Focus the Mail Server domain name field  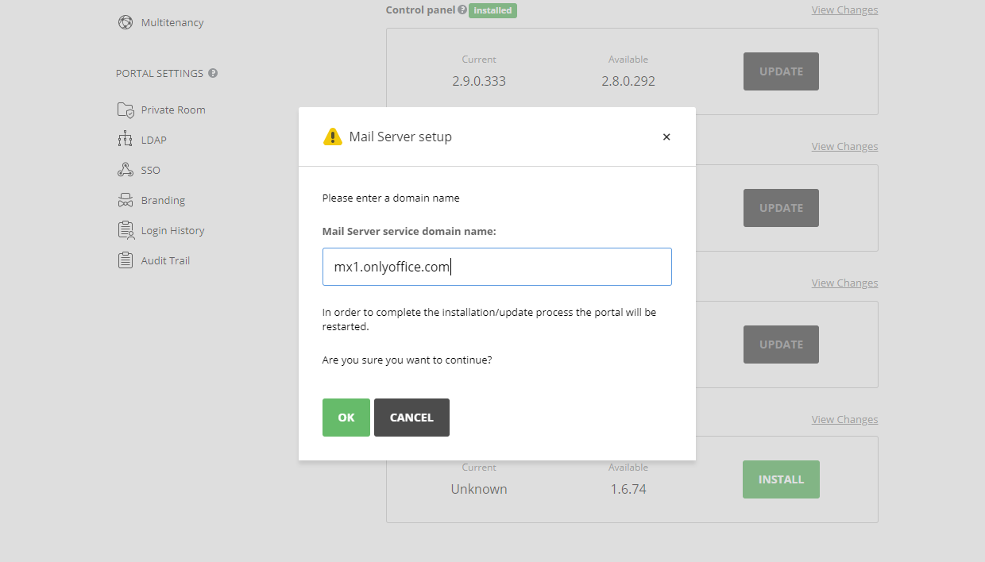496,268
